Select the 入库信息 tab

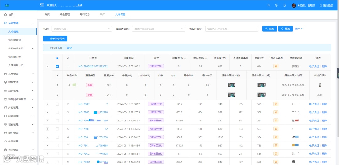point(120,14)
